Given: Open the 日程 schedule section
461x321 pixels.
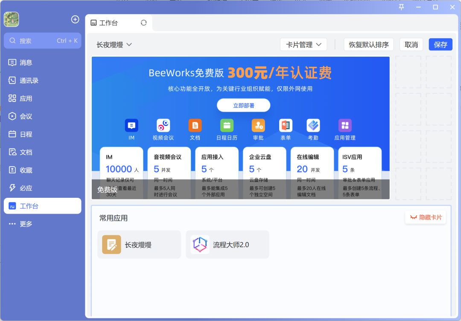Looking at the screenshot, I should [26, 134].
